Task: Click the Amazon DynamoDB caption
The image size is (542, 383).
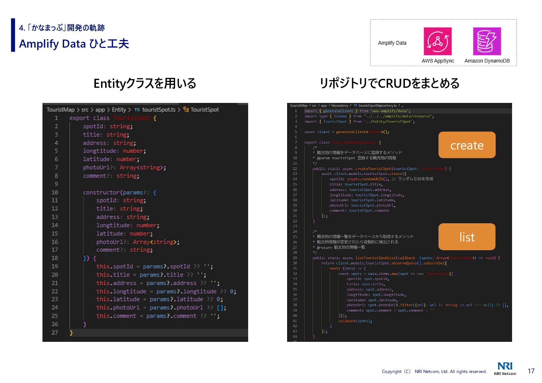Action: point(487,61)
